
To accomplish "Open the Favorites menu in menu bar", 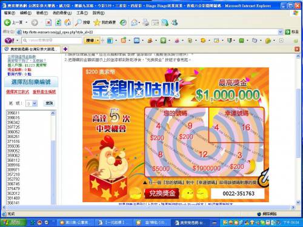I will pyautogui.click(x=62, y=13).
